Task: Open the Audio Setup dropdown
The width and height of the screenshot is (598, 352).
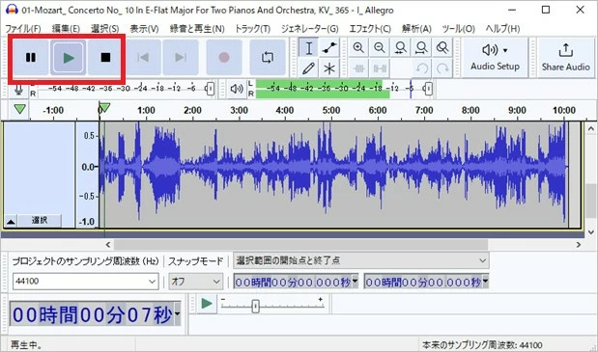Action: coord(495,58)
